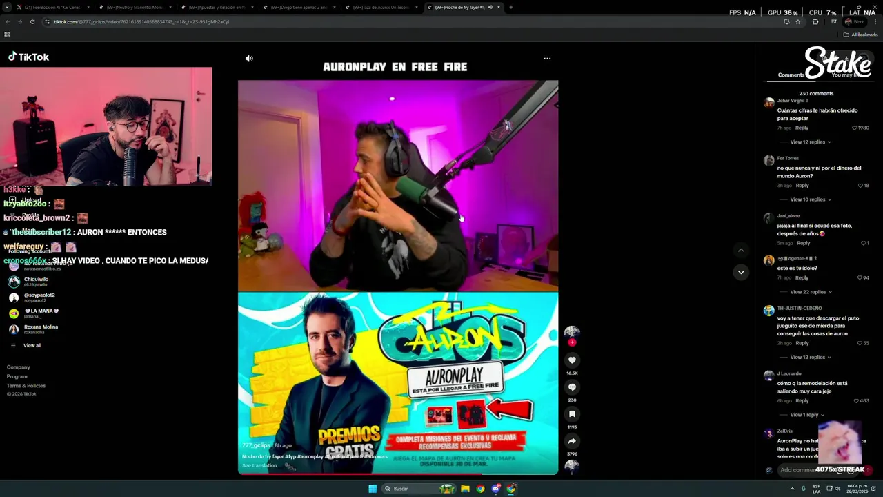
Task: Switch to the Comments tab
Action: point(791,75)
